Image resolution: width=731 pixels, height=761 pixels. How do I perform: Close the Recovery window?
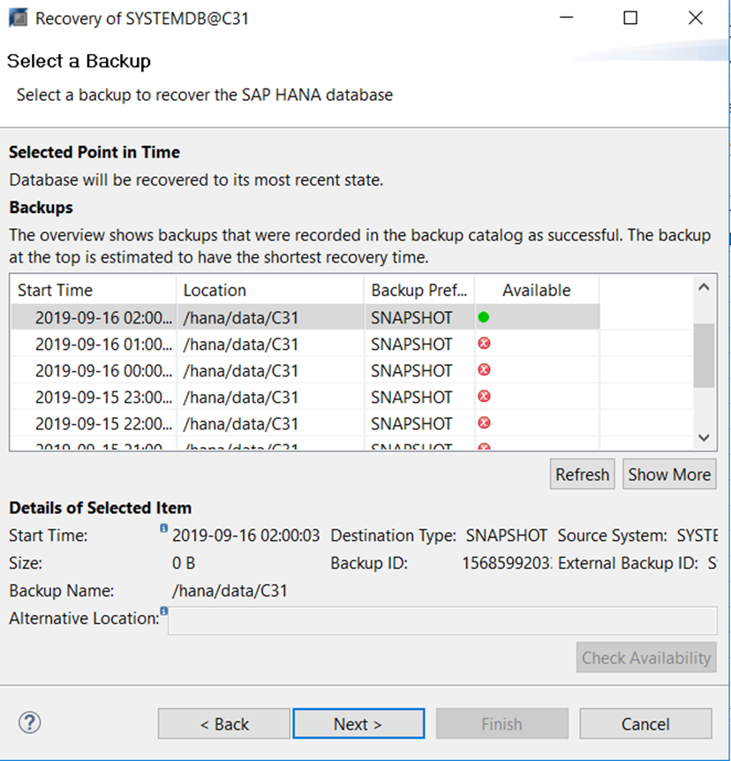(696, 18)
